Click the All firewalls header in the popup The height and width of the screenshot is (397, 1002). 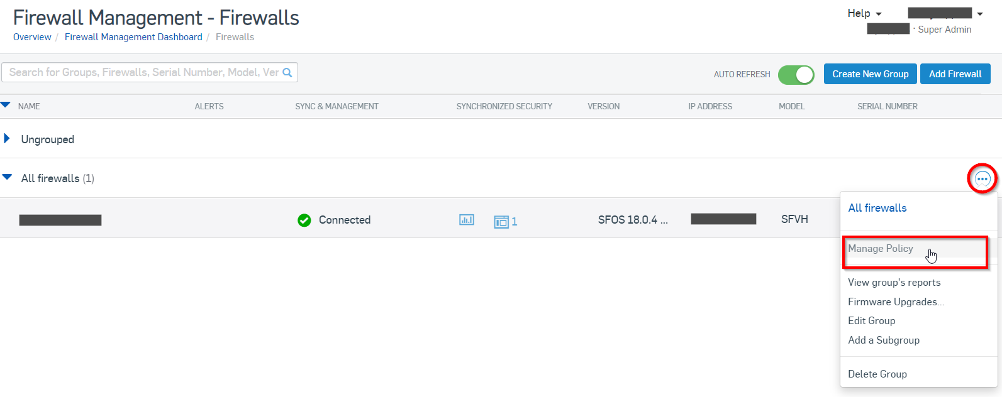(877, 208)
